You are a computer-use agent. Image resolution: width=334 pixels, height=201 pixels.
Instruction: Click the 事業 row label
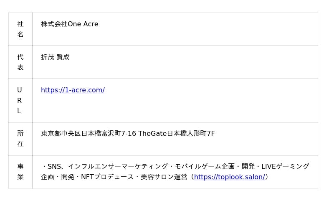[20, 171]
